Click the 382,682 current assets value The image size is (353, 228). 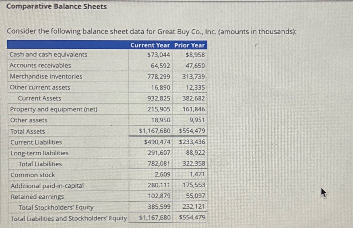(194, 98)
